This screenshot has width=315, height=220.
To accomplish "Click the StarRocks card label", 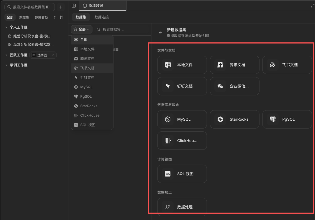I will 239,119.
